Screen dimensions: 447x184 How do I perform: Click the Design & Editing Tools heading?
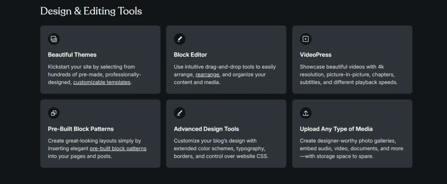coord(91,11)
